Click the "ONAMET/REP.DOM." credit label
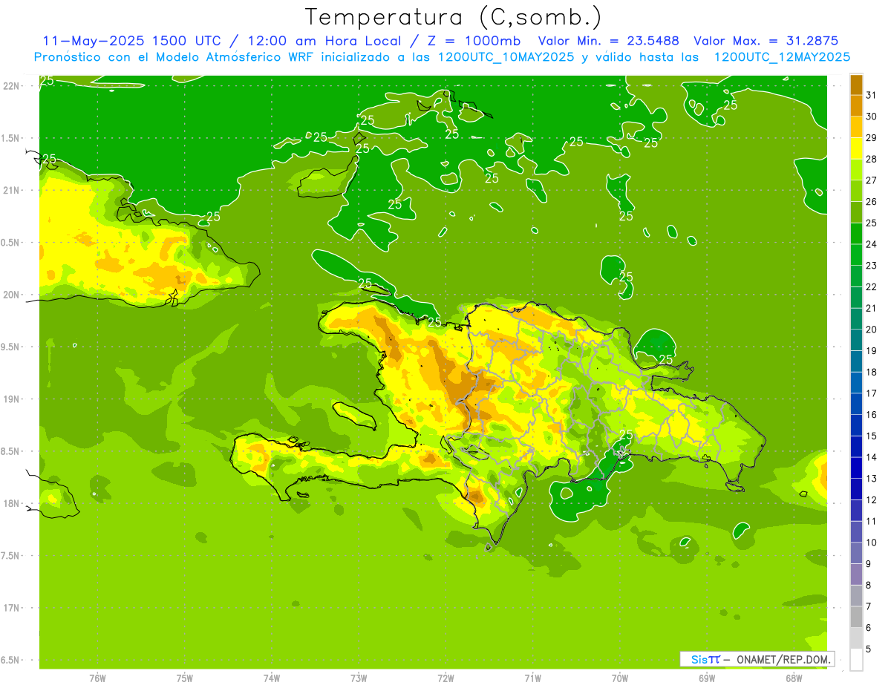 coord(783,659)
